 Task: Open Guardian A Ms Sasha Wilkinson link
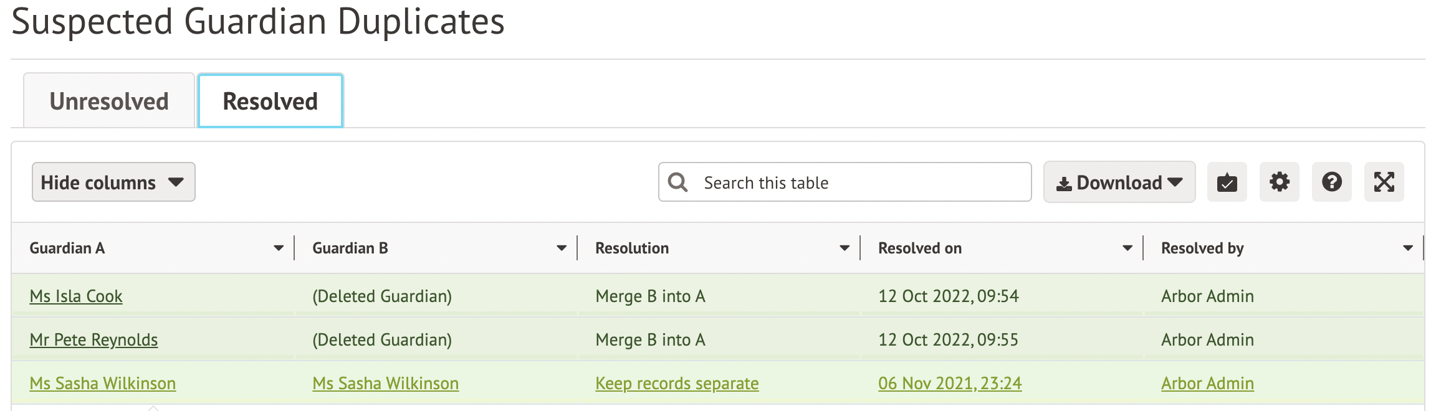pos(103,384)
